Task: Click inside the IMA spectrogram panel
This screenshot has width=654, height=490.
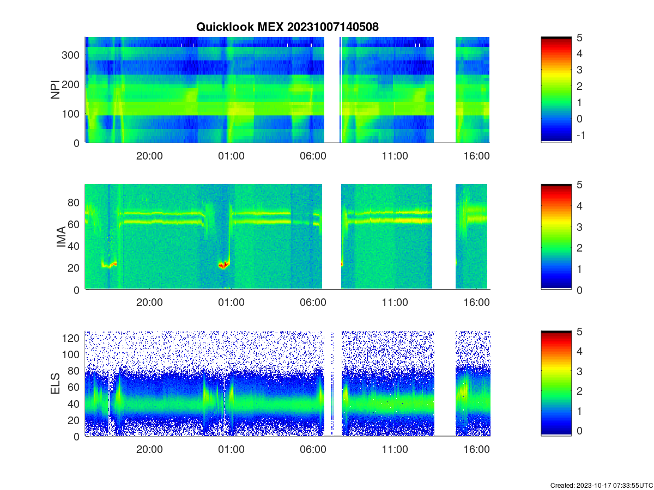Action: [287, 237]
